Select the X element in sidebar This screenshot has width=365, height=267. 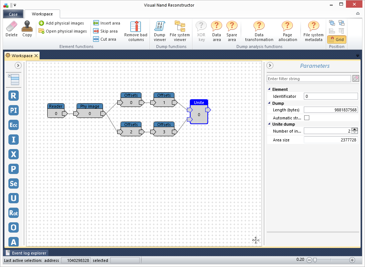click(x=14, y=154)
